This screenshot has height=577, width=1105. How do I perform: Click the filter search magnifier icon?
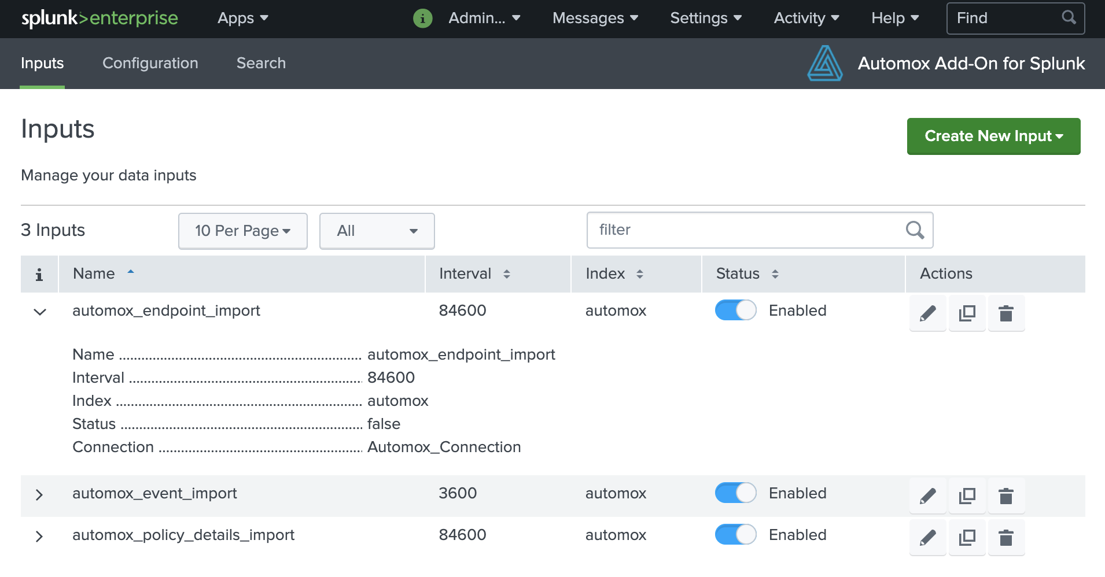coord(915,230)
